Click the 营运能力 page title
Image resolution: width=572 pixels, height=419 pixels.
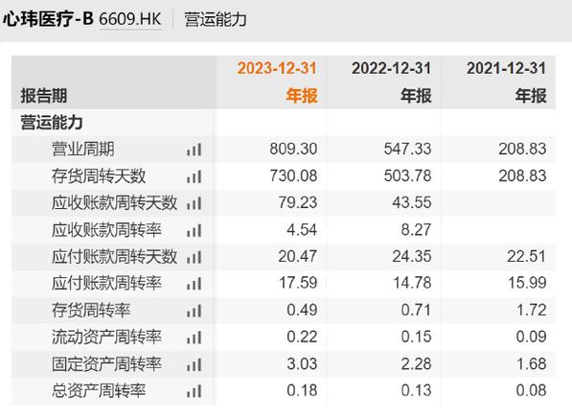tap(216, 19)
